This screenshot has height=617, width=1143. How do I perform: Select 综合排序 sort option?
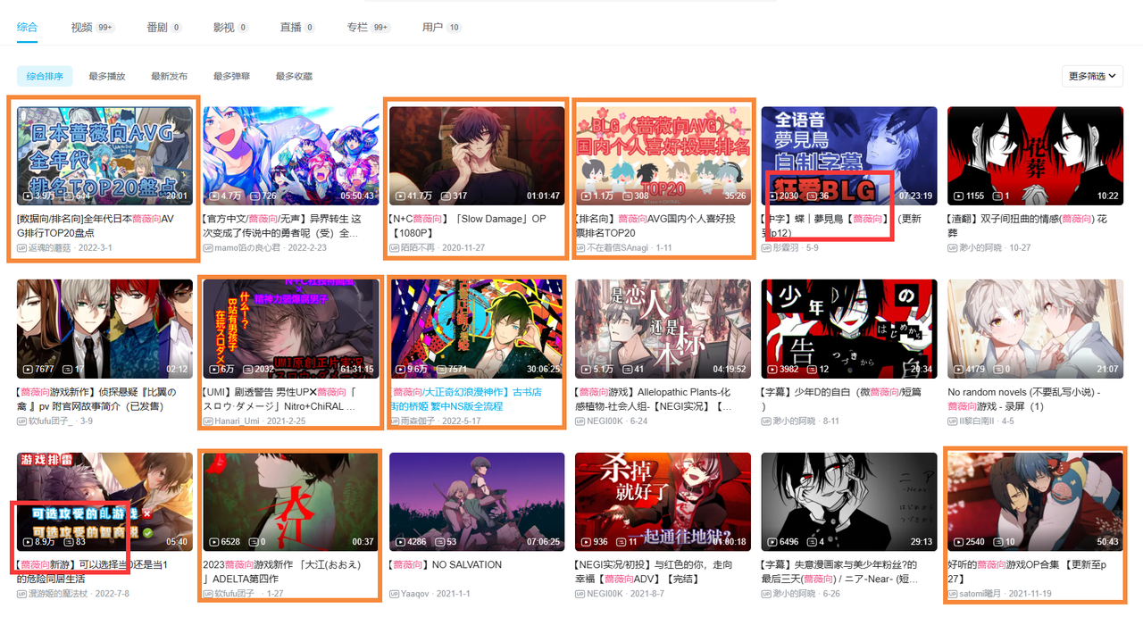(x=45, y=77)
